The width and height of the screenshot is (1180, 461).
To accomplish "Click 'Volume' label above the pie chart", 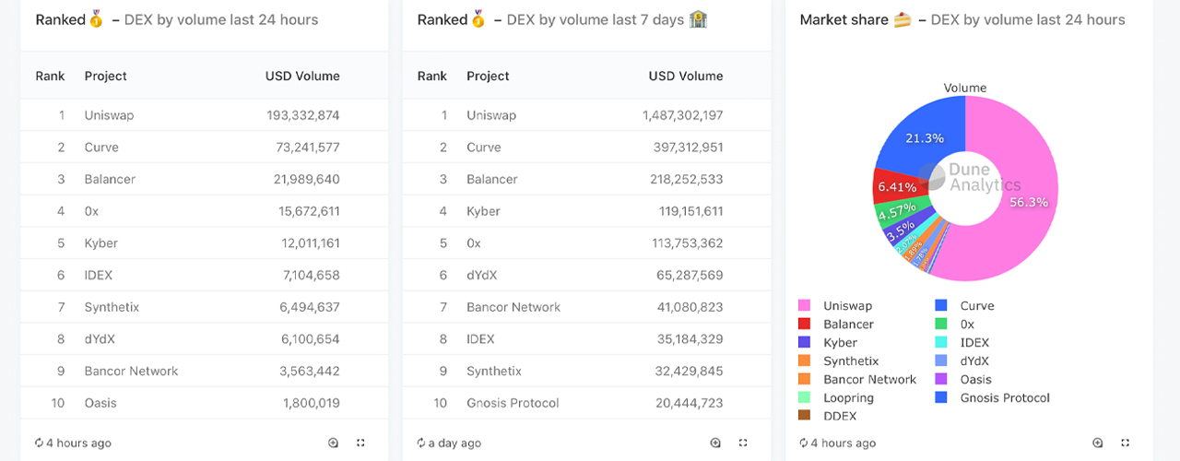I will pos(965,89).
